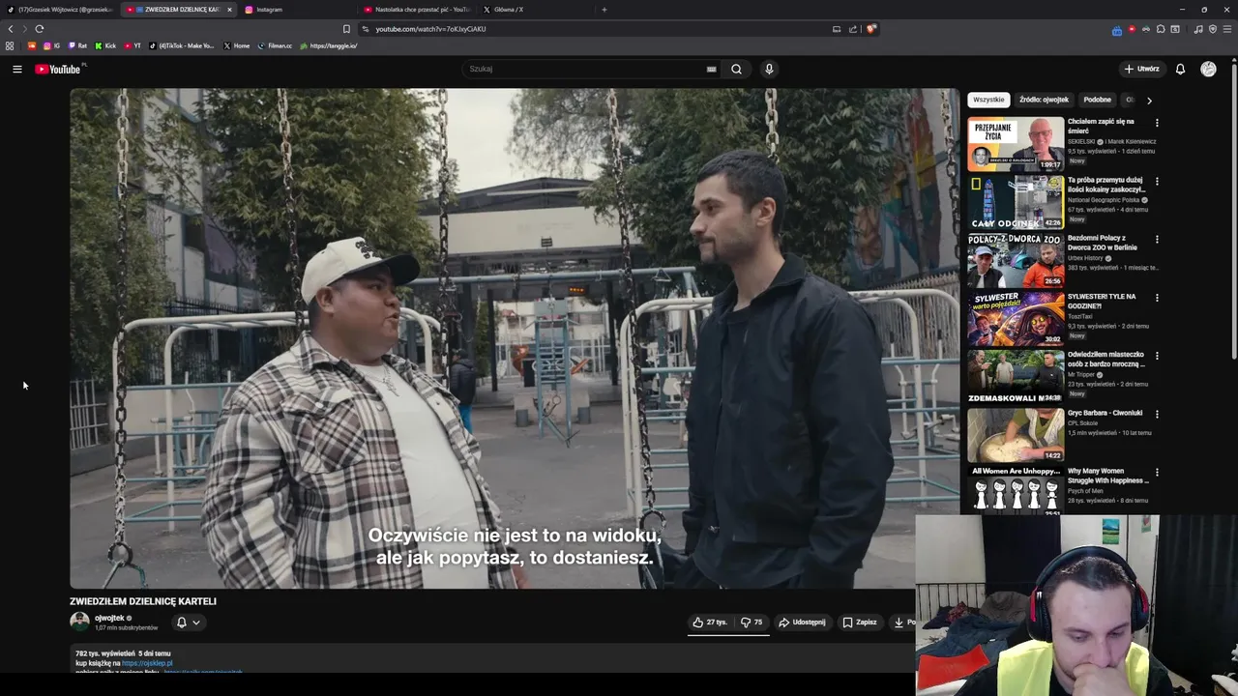This screenshot has height=696, width=1238.
Task: Click the page vertical scrollbar
Action: [x=1232, y=213]
